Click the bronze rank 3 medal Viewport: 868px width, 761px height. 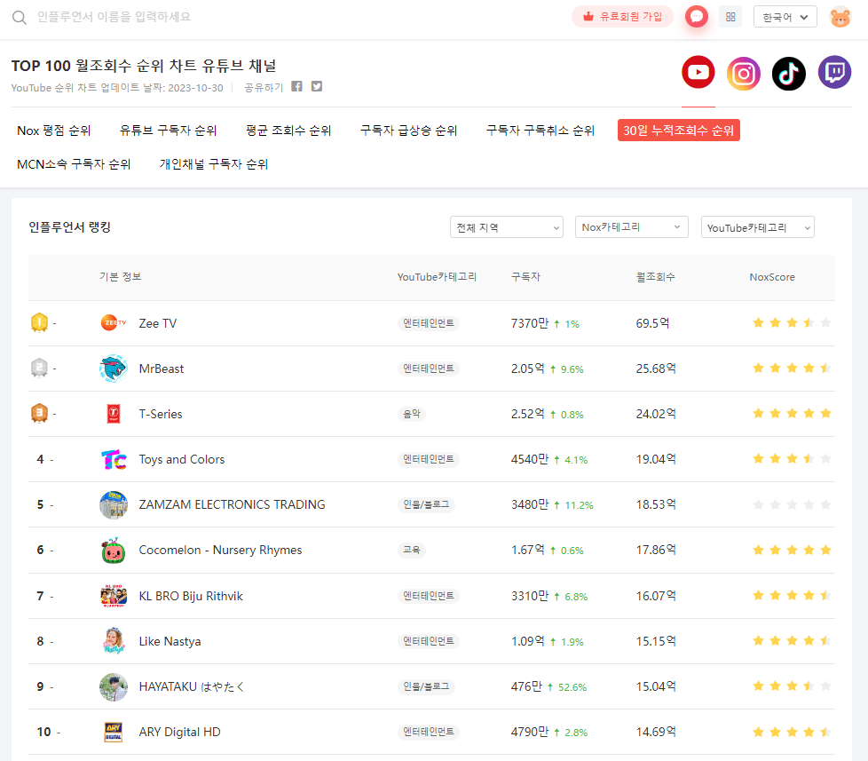(x=39, y=413)
